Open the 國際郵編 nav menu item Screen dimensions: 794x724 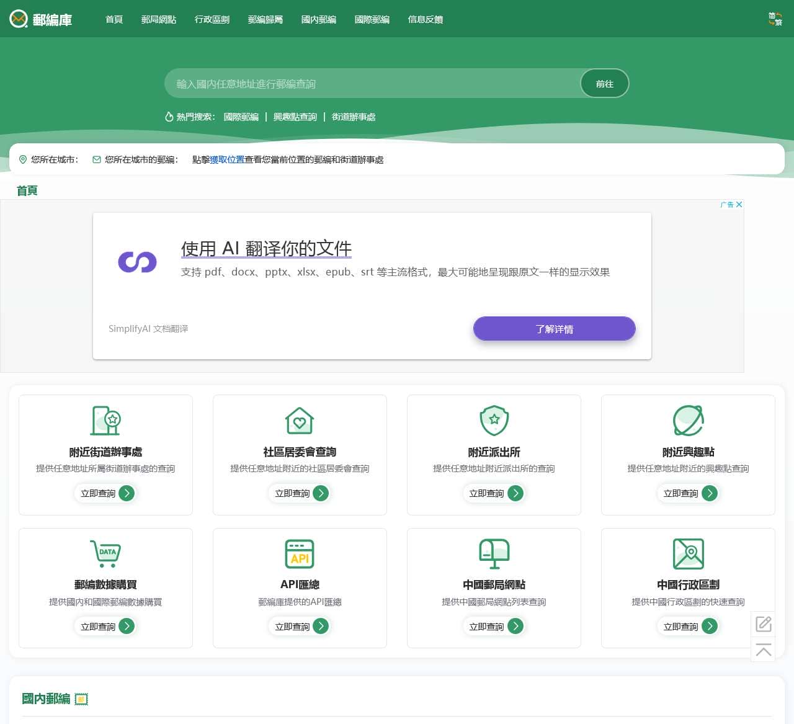[372, 19]
